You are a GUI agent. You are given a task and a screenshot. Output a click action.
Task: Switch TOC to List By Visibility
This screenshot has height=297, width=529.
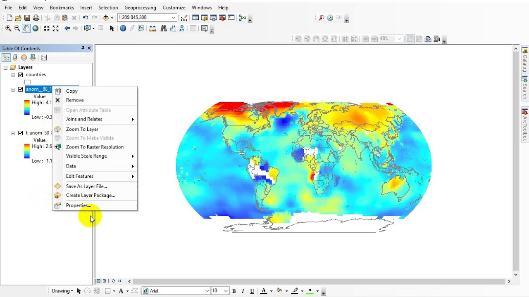pyautogui.click(x=24, y=57)
